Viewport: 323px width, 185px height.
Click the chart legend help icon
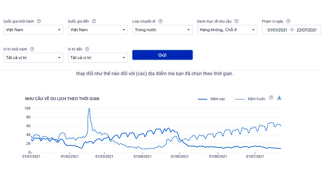[x=271, y=98]
